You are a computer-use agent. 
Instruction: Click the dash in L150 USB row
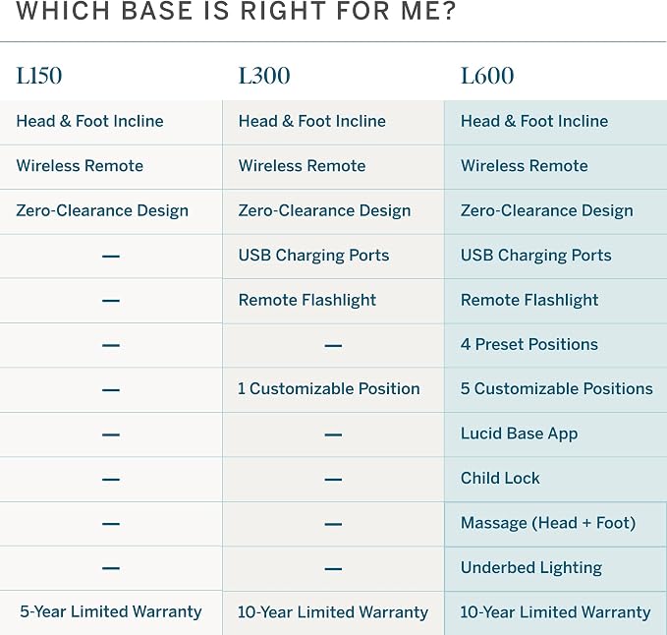pos(111,257)
